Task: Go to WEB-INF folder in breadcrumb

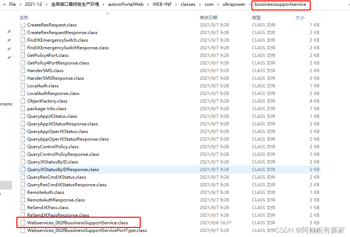Action: pyautogui.click(x=162, y=4)
